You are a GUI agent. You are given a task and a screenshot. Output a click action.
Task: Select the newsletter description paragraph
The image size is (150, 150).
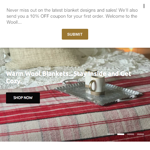(72, 16)
